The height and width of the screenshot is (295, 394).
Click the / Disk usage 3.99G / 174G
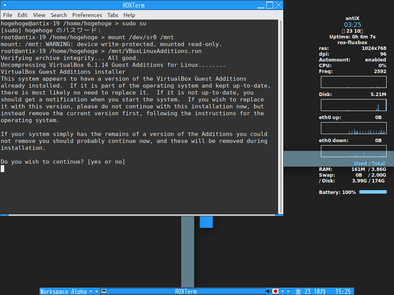pyautogui.click(x=368, y=181)
